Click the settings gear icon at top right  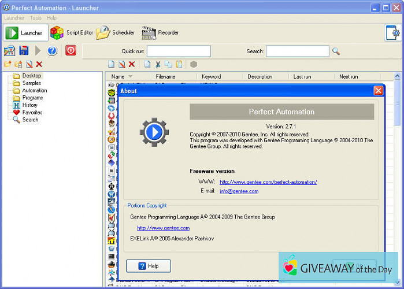[x=392, y=33]
